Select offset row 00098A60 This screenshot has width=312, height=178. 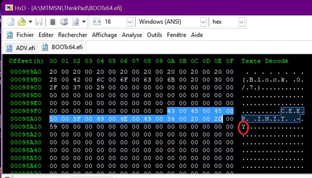click(x=26, y=166)
